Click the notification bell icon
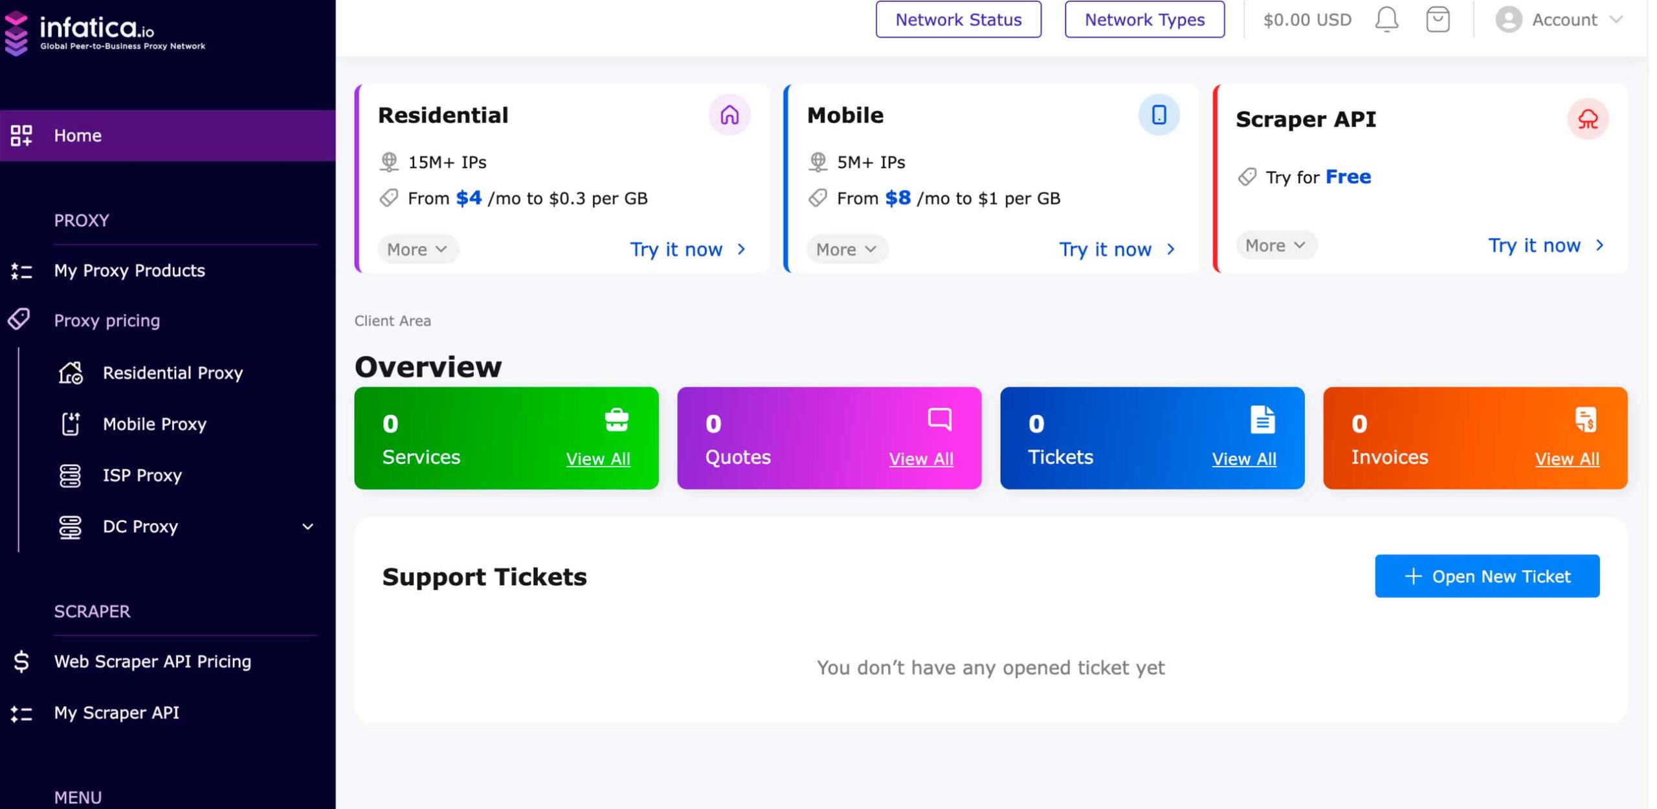The height and width of the screenshot is (809, 1657). (1386, 19)
